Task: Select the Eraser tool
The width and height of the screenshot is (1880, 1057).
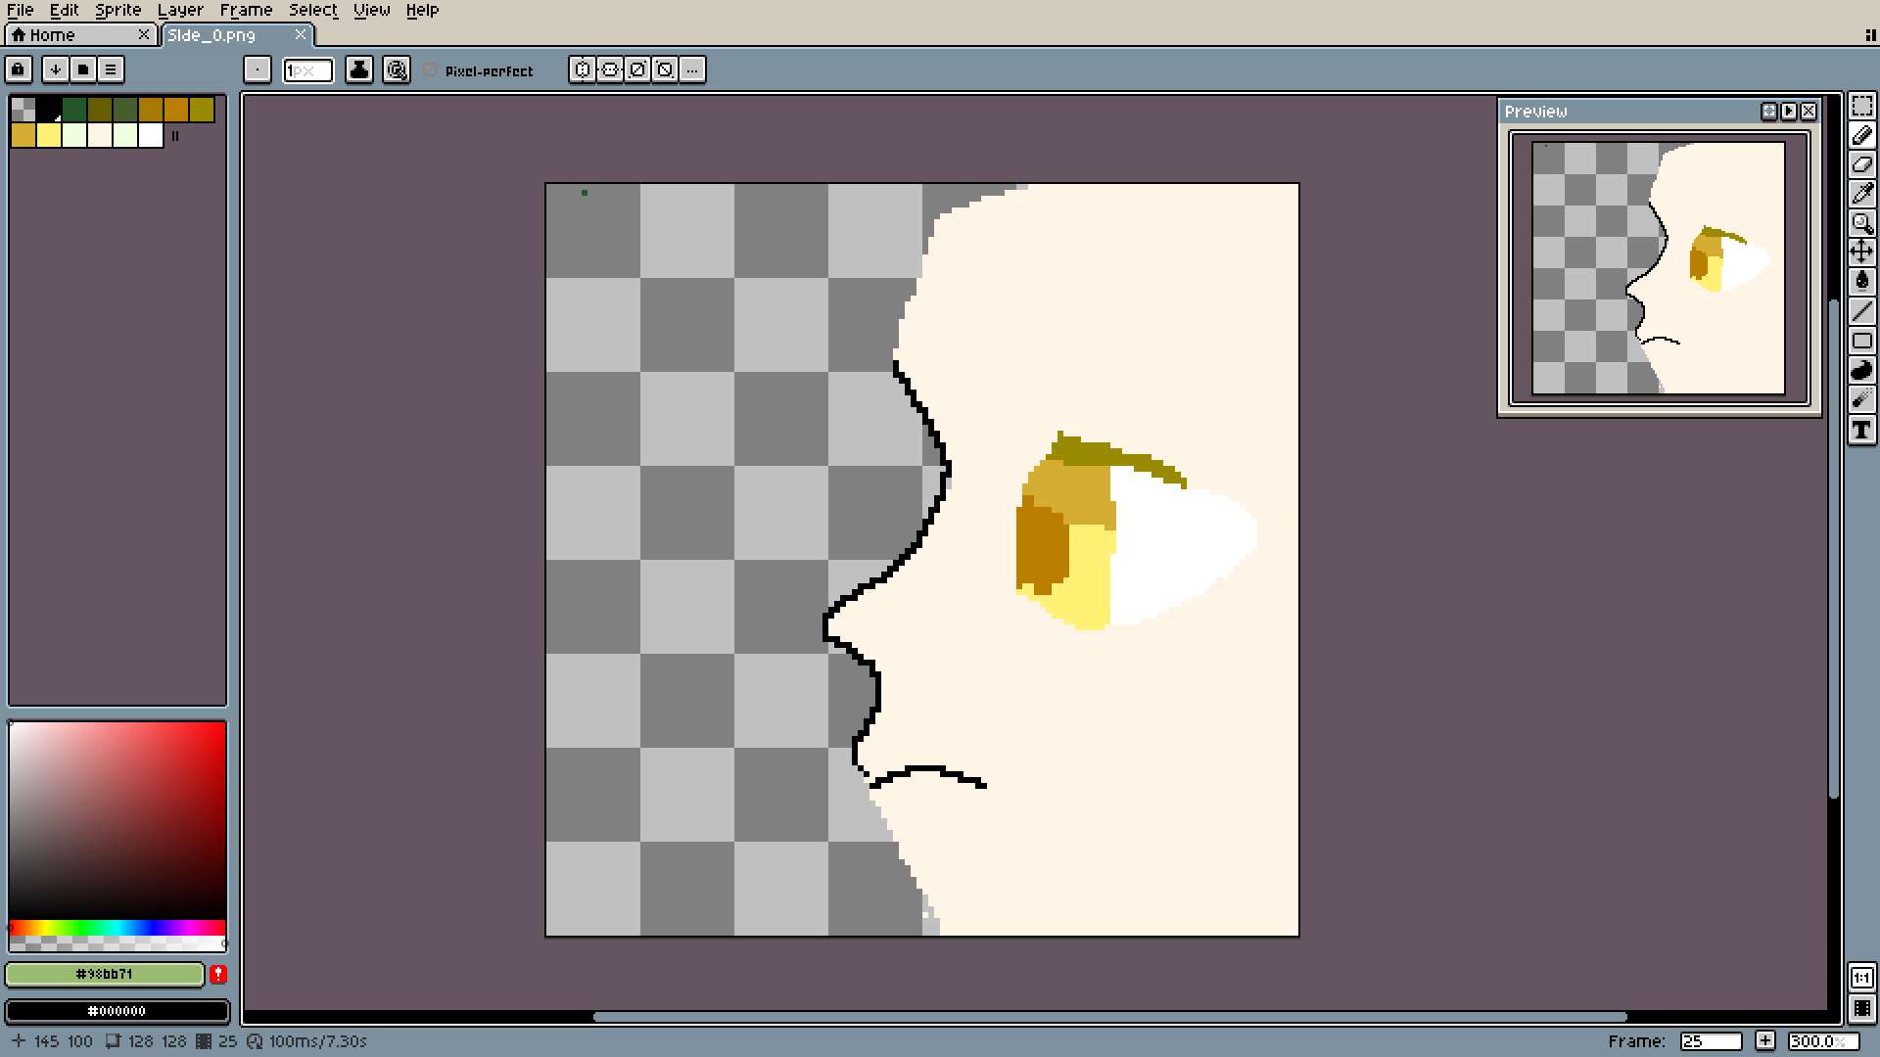Action: [1861, 164]
